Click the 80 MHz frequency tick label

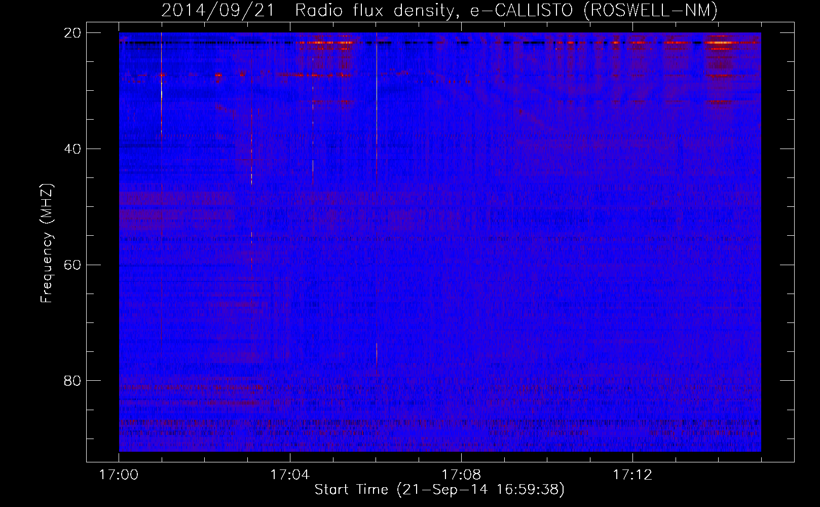coord(71,380)
